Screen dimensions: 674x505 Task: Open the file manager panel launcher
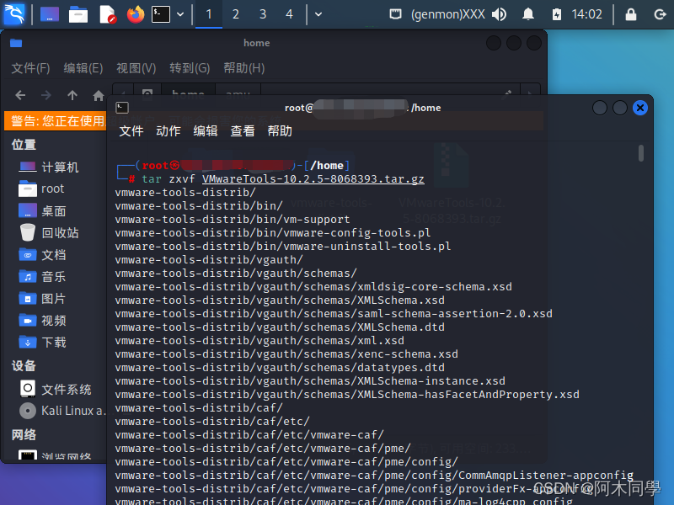78,14
